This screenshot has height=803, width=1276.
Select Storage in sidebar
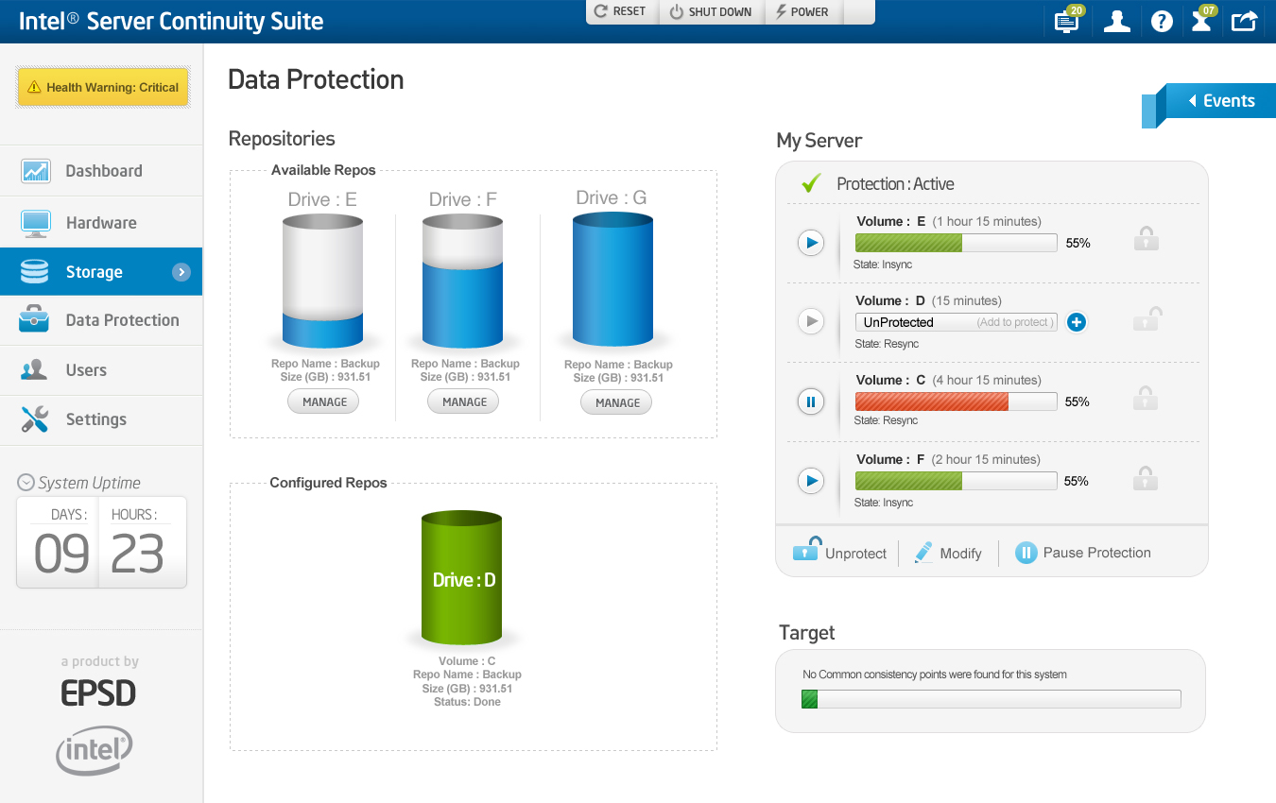[101, 272]
